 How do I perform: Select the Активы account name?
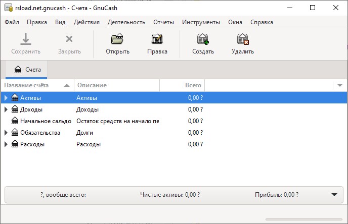[x=31, y=98]
